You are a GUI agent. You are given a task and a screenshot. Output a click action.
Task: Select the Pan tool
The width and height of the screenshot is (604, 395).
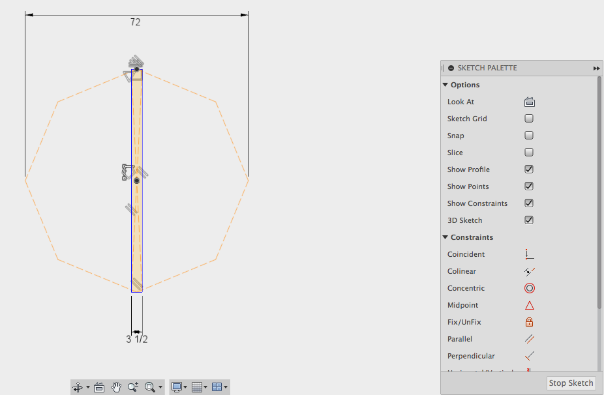click(x=116, y=387)
